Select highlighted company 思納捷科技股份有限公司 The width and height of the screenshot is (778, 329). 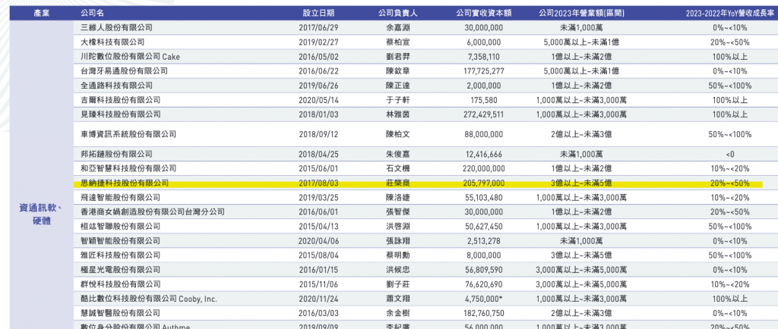pyautogui.click(x=124, y=183)
